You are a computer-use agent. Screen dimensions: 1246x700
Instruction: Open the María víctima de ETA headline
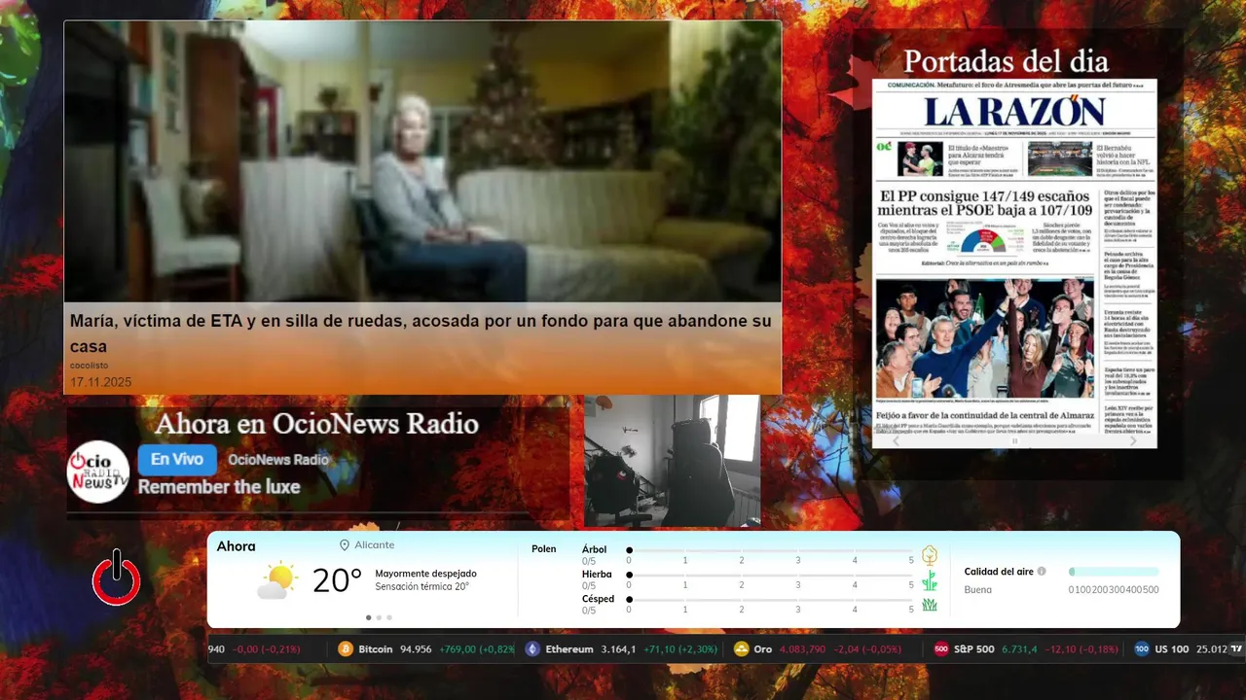tap(421, 333)
